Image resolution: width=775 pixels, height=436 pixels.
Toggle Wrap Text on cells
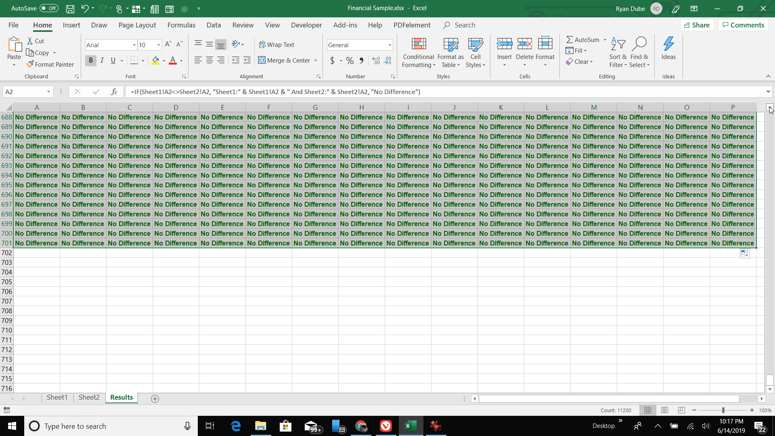click(x=277, y=45)
